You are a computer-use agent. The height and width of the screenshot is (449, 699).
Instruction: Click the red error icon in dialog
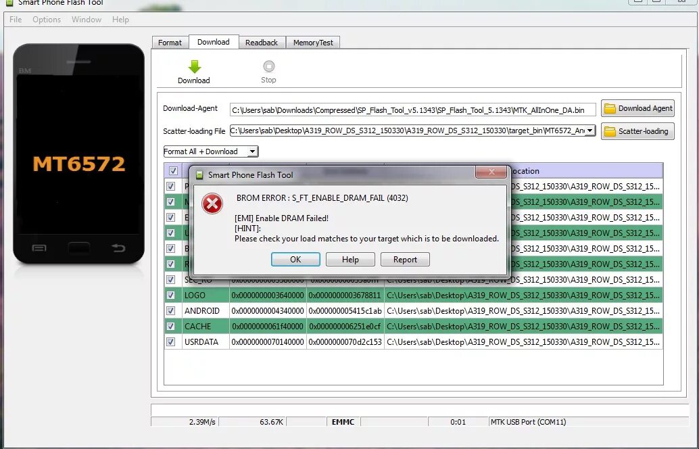click(212, 204)
